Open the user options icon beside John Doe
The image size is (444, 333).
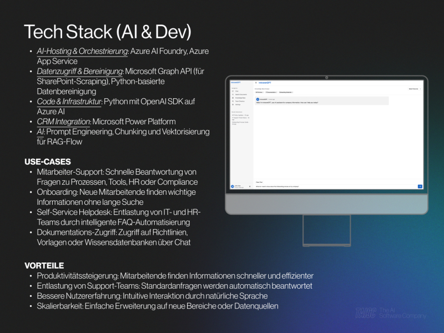coord(250,186)
